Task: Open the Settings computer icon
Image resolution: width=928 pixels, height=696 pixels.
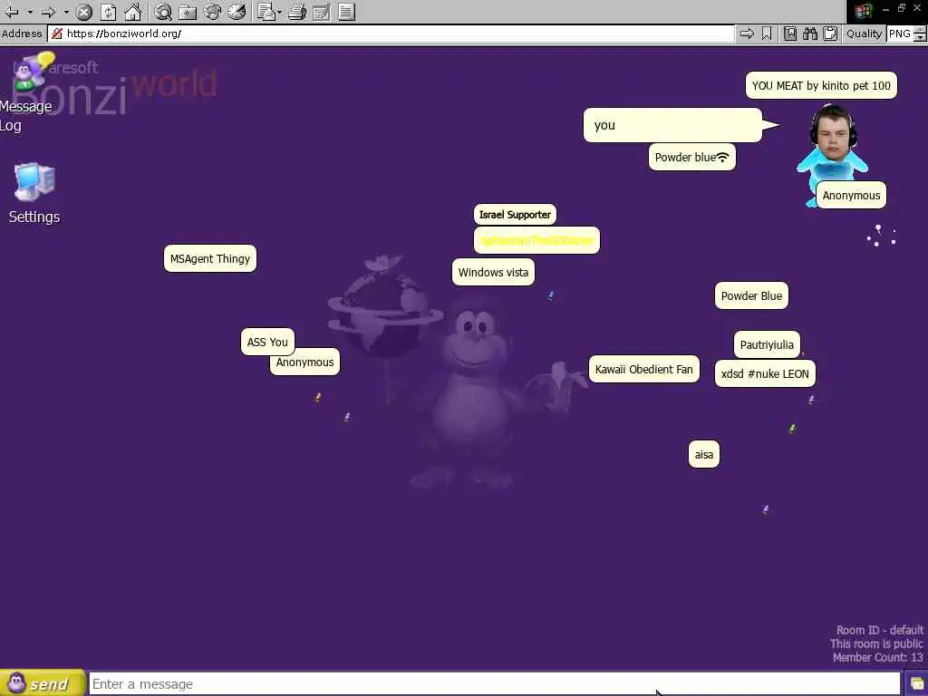Action: [34, 193]
